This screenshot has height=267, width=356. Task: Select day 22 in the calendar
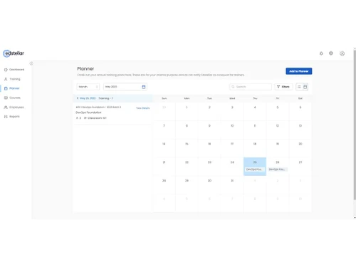[x=187, y=167]
